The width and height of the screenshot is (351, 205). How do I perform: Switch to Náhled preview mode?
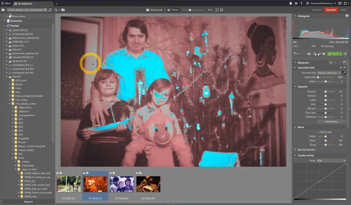(173, 10)
